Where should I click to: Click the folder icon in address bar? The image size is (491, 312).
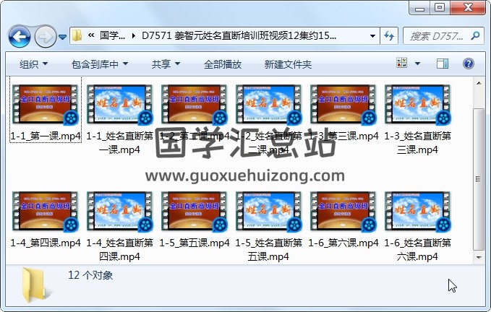77,35
